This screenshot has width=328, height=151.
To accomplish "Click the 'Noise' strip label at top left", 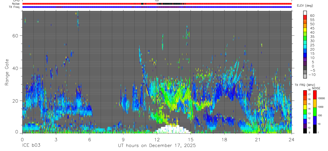I will (16, 4).
